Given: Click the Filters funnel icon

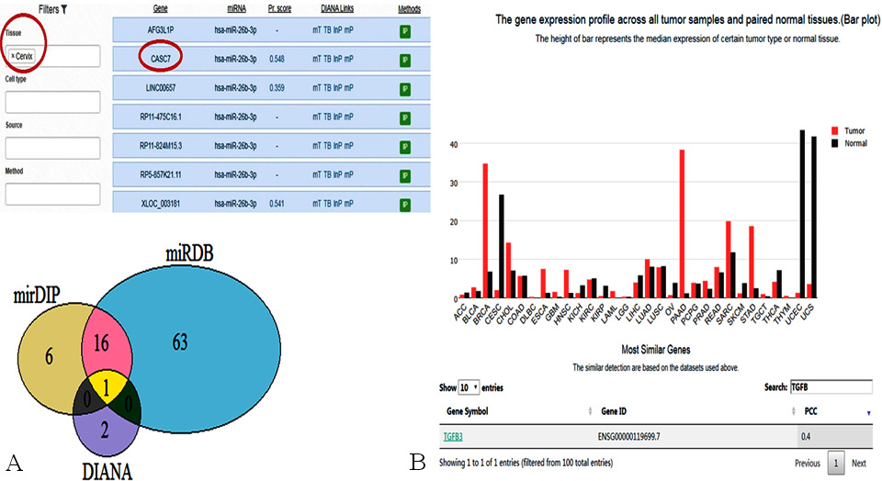Looking at the screenshot, I should (64, 9).
